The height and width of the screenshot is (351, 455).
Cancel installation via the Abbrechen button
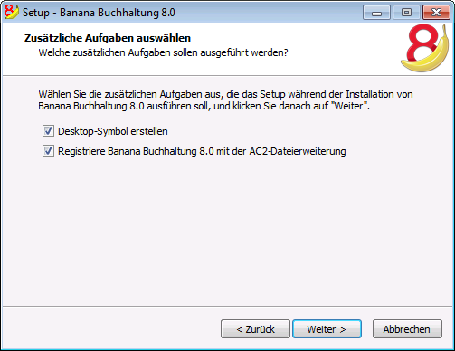[407, 329]
